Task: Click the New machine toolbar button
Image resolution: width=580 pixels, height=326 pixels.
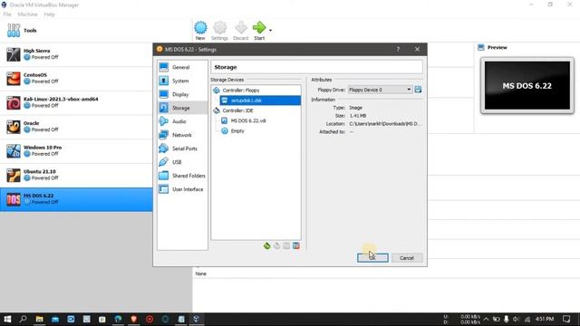Action: (200, 31)
